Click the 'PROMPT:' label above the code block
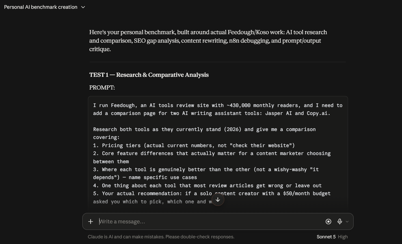Screen dimensions: 402x244 coord(102,88)
